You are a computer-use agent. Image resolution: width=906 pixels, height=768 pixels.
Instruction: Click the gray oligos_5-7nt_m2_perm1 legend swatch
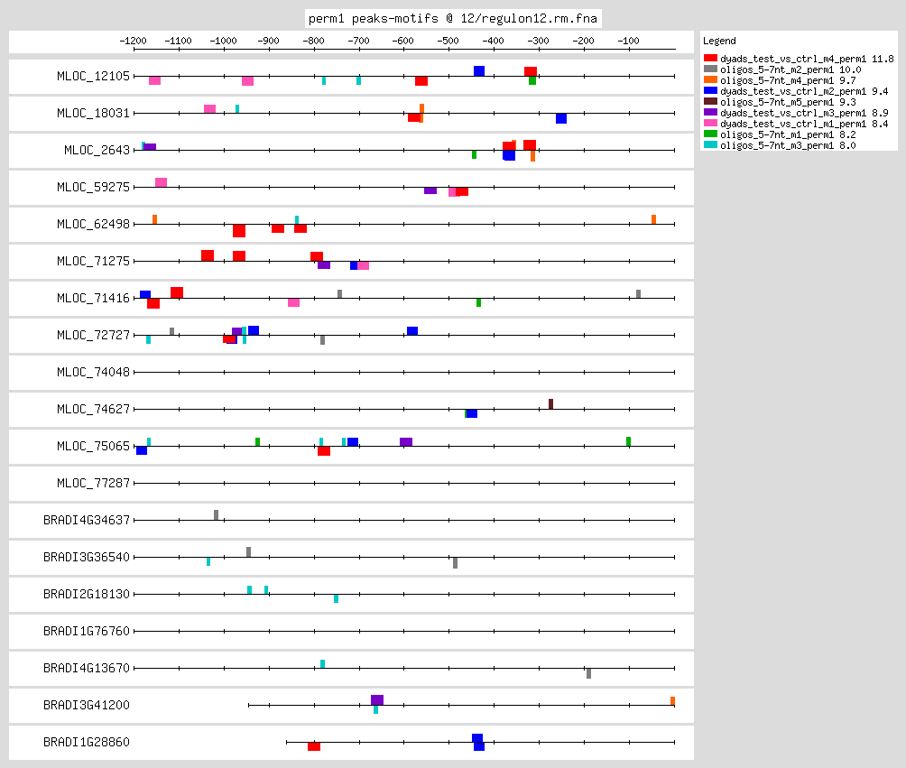[710, 69]
